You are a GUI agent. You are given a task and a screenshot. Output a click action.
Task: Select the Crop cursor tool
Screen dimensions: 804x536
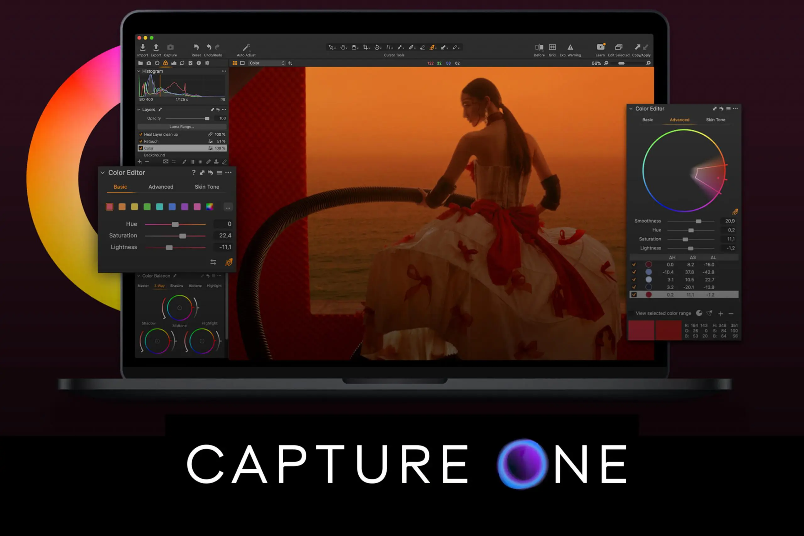[366, 47]
